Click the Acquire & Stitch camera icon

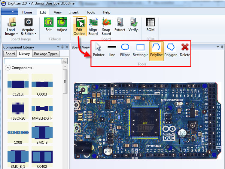pos(29,22)
